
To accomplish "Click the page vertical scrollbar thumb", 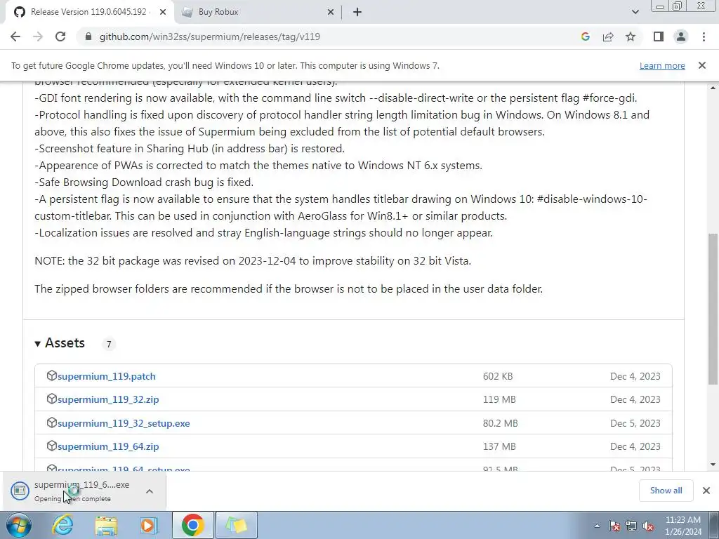I will click(713, 309).
